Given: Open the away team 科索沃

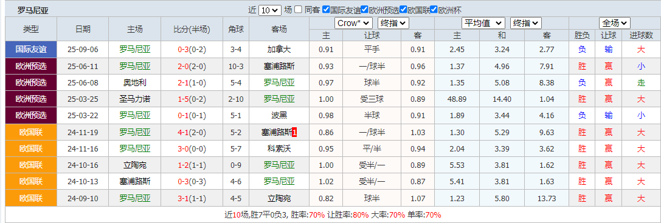Looking at the screenshot, I should click(279, 148).
